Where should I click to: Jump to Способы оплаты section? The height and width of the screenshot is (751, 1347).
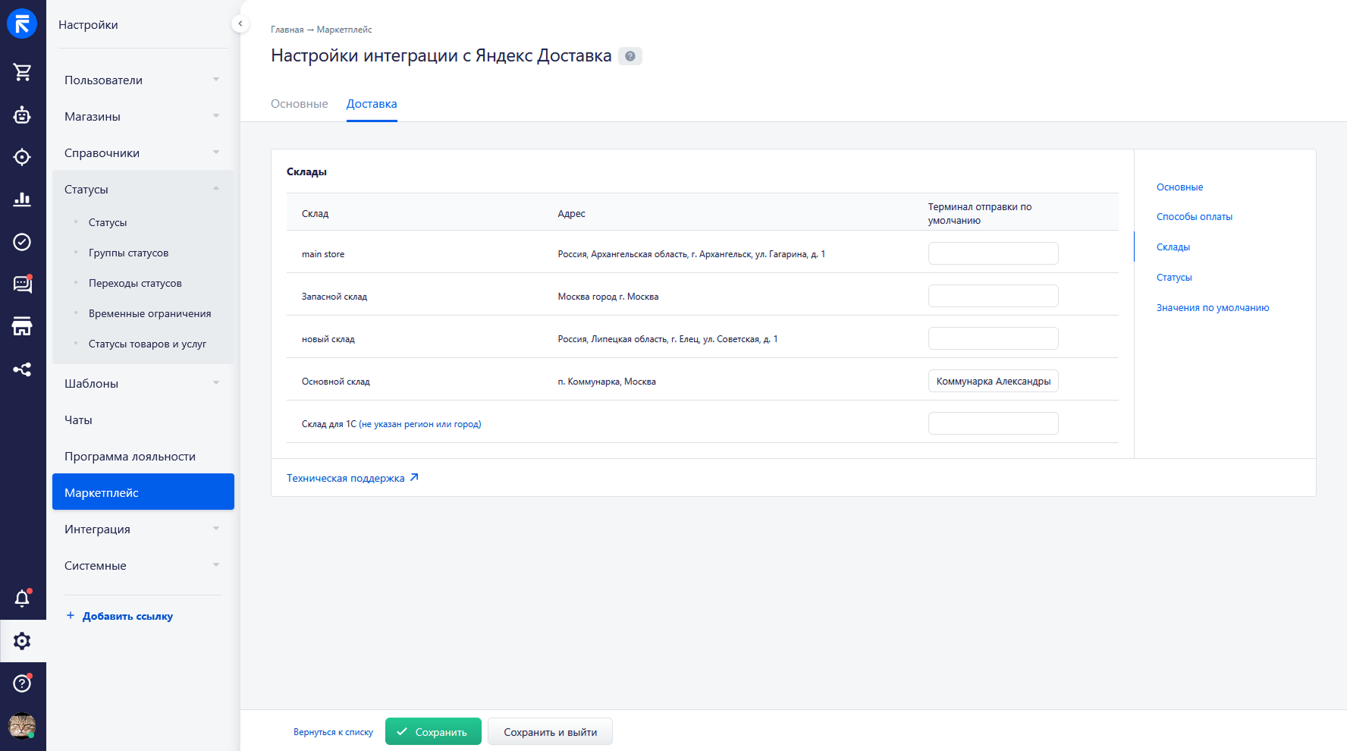1194,217
